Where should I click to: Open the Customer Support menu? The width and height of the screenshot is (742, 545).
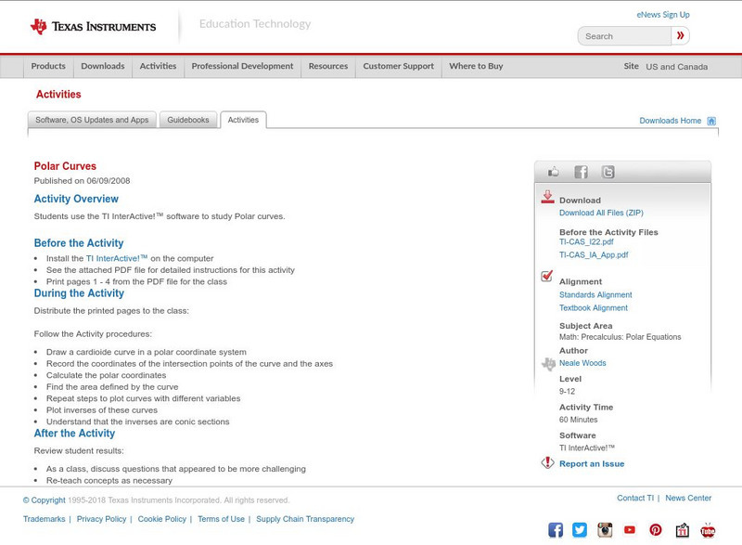pos(399,66)
